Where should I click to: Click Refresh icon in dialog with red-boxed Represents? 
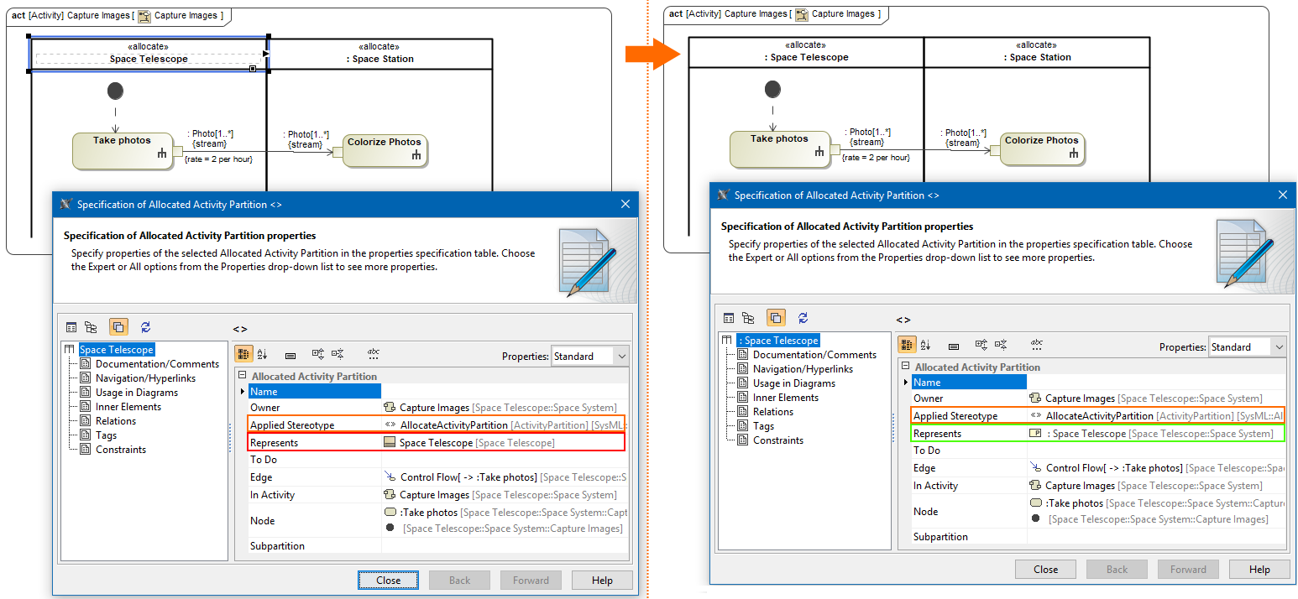click(x=145, y=327)
